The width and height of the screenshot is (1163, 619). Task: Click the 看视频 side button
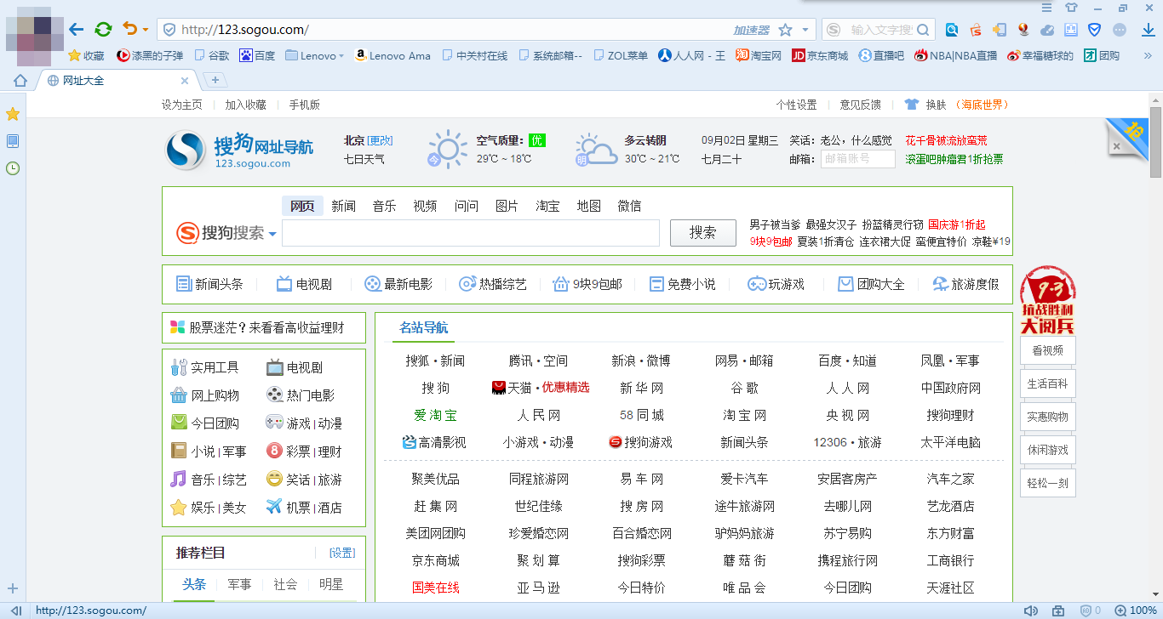point(1047,350)
